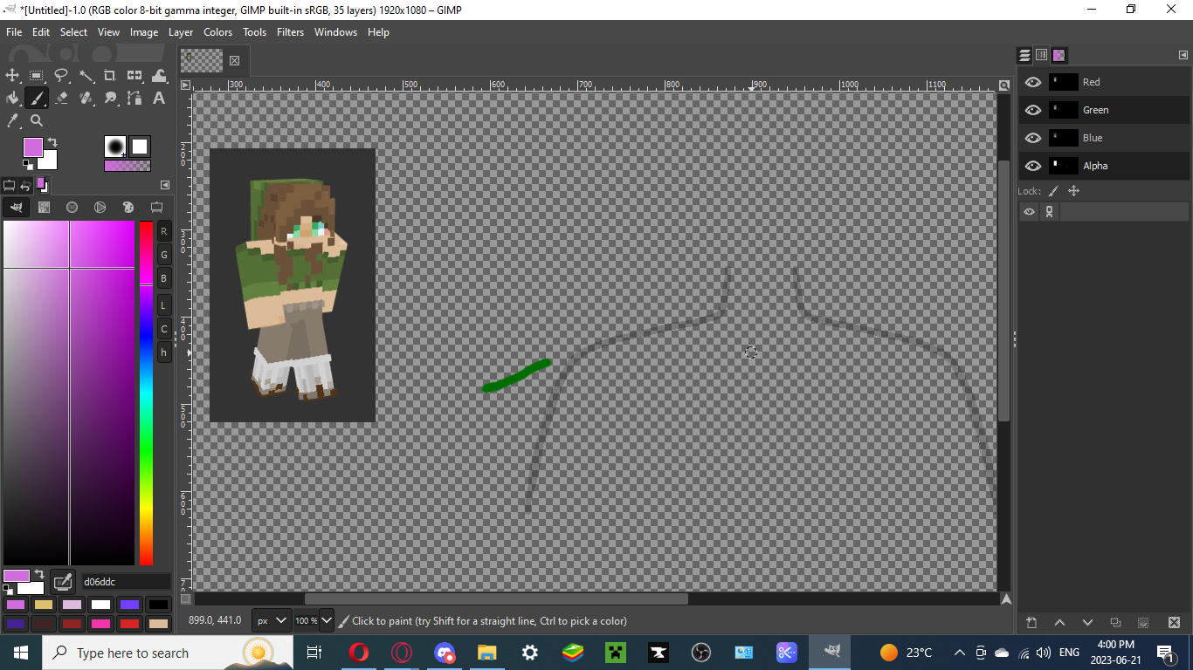Switch to Tool Options tab

click(x=10, y=185)
